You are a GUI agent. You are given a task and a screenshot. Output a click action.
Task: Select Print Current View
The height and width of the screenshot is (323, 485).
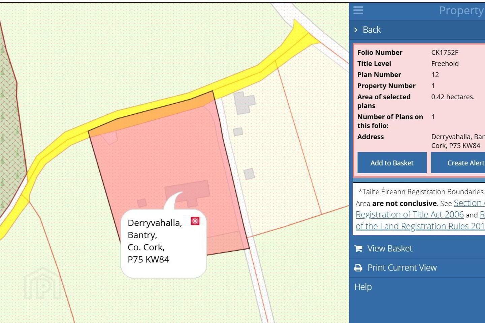point(402,267)
